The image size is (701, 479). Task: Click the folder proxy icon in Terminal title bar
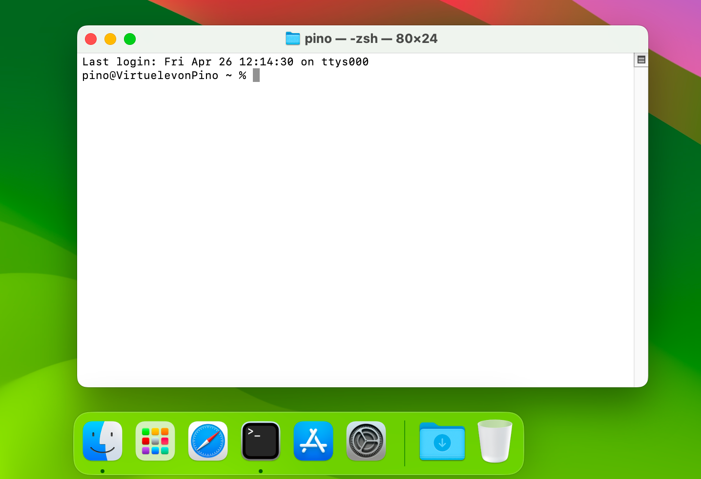point(292,39)
